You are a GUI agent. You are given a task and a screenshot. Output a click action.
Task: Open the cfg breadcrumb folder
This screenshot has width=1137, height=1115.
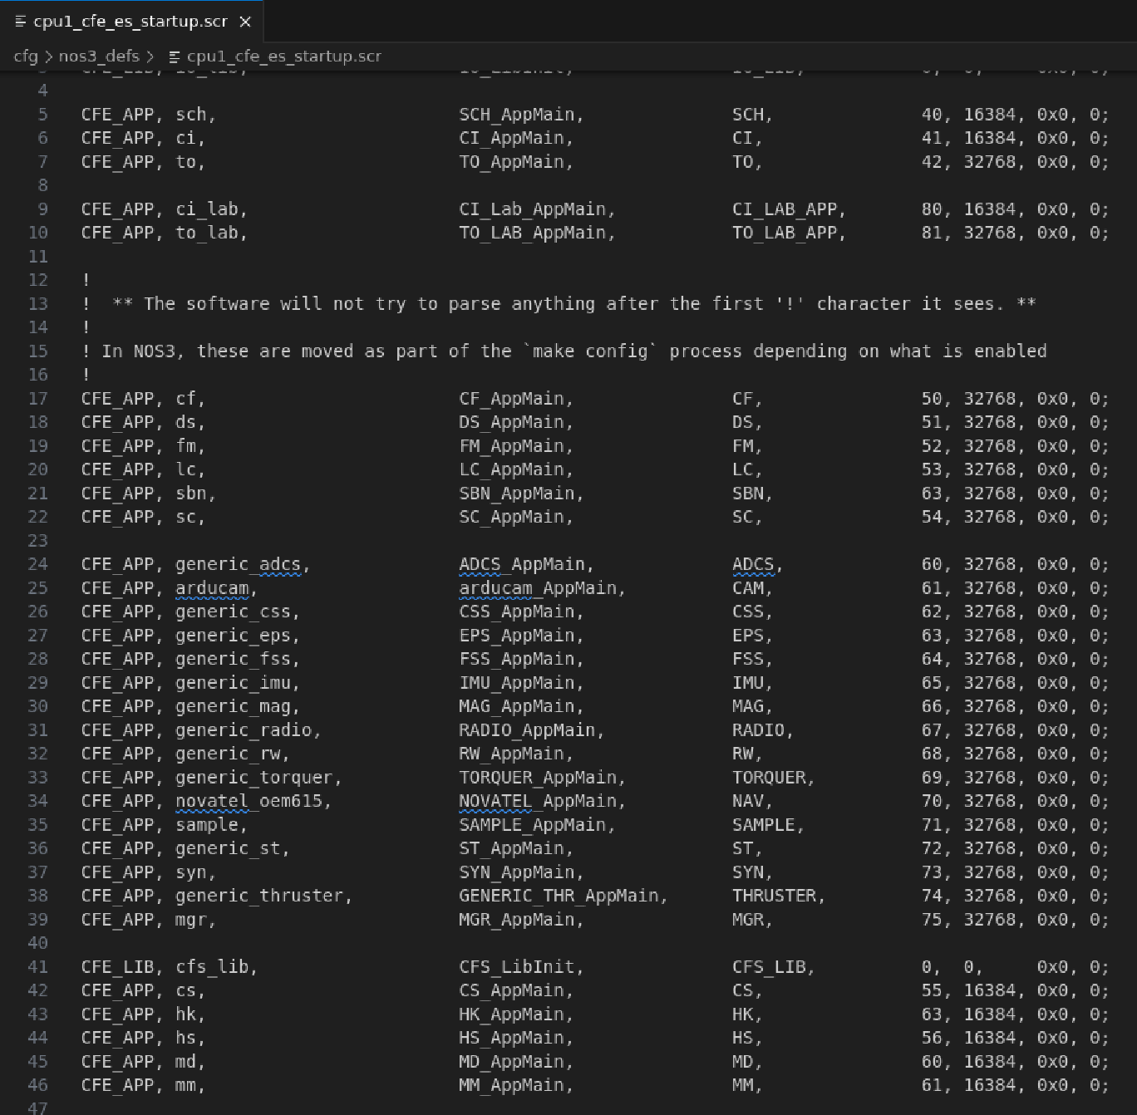[26, 56]
